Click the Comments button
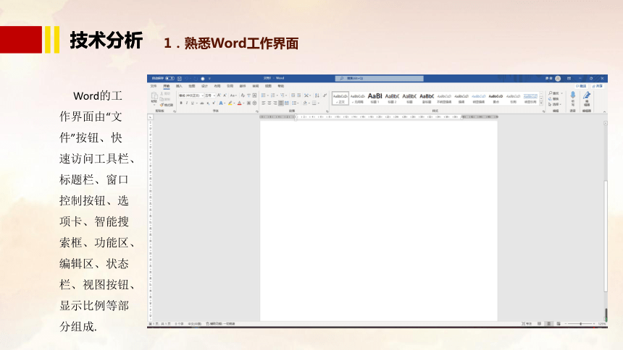Viewport: 623px width, 350px height. point(581,86)
